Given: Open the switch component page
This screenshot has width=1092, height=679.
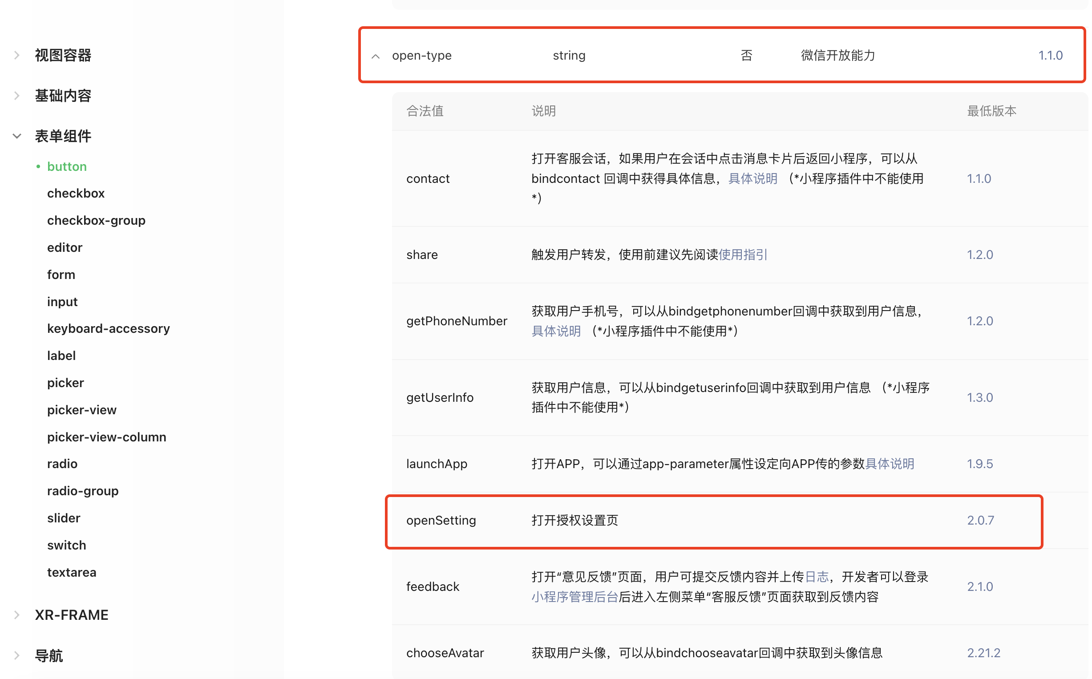Looking at the screenshot, I should pyautogui.click(x=66, y=545).
